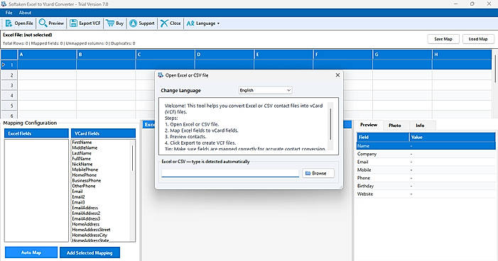Click the Field column header in preview

click(x=383, y=137)
